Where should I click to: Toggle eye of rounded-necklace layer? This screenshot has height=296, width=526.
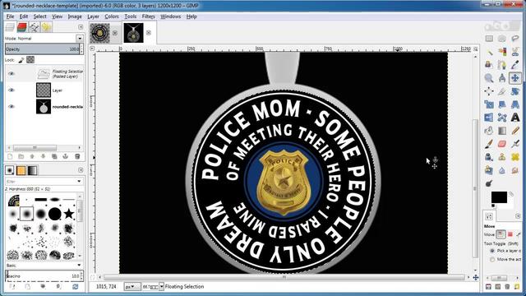(x=11, y=106)
